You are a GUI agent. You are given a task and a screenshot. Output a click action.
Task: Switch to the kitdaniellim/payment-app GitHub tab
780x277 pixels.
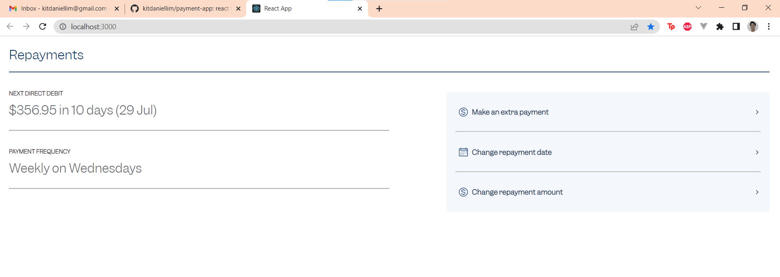tap(185, 9)
